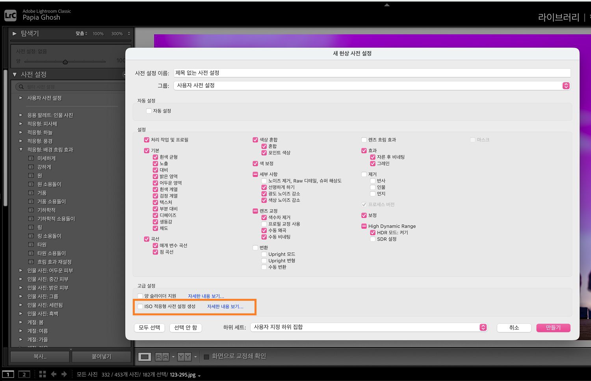
Task: Open the 그룹 dropdown in the dialog
Action: [372, 86]
